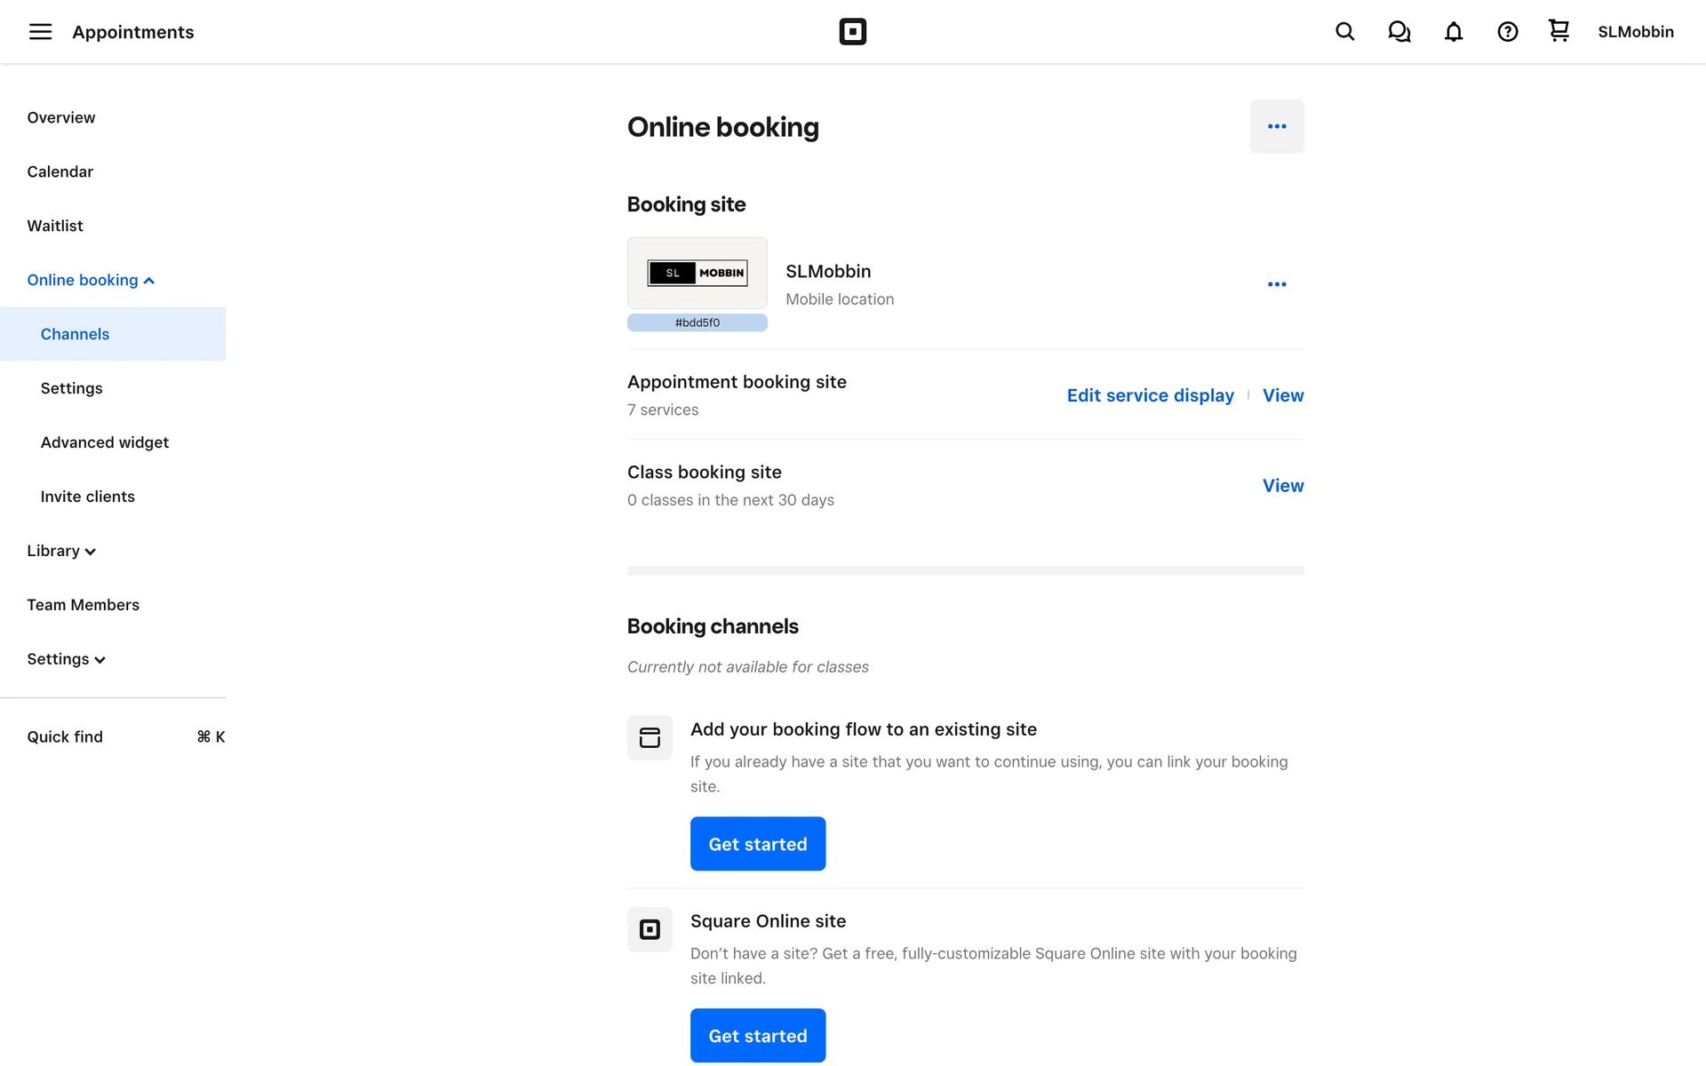Open the notifications bell
The image size is (1706, 1066).
click(x=1453, y=32)
